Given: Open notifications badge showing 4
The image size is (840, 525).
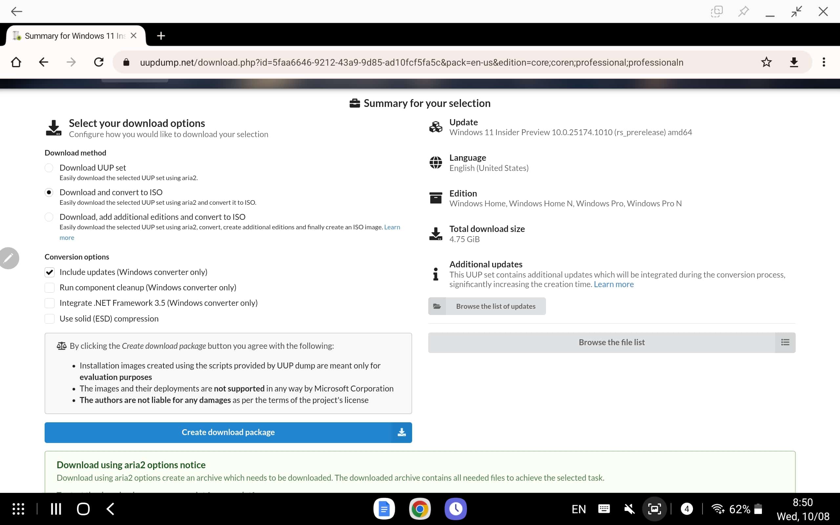Looking at the screenshot, I should tap(686, 509).
